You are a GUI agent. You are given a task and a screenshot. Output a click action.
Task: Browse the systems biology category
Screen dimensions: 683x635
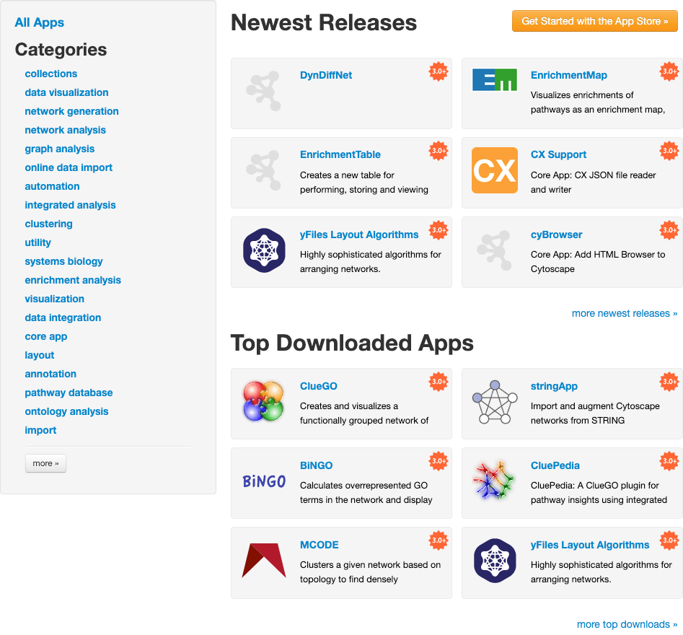click(64, 261)
